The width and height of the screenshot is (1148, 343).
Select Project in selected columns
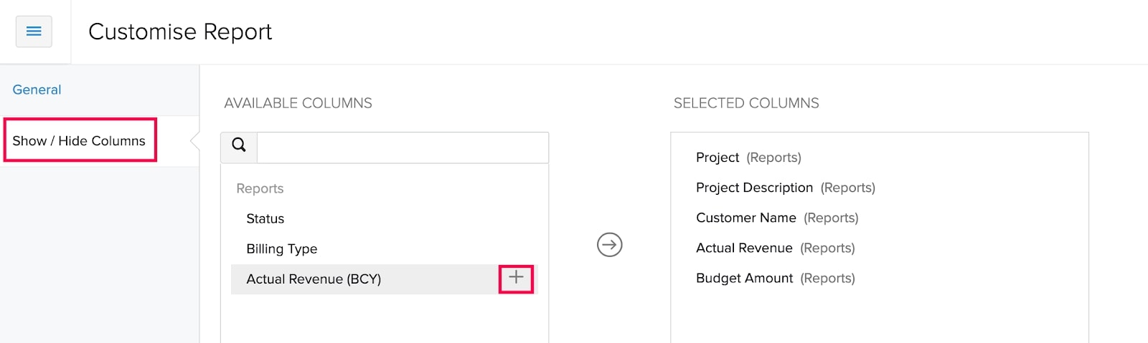717,158
